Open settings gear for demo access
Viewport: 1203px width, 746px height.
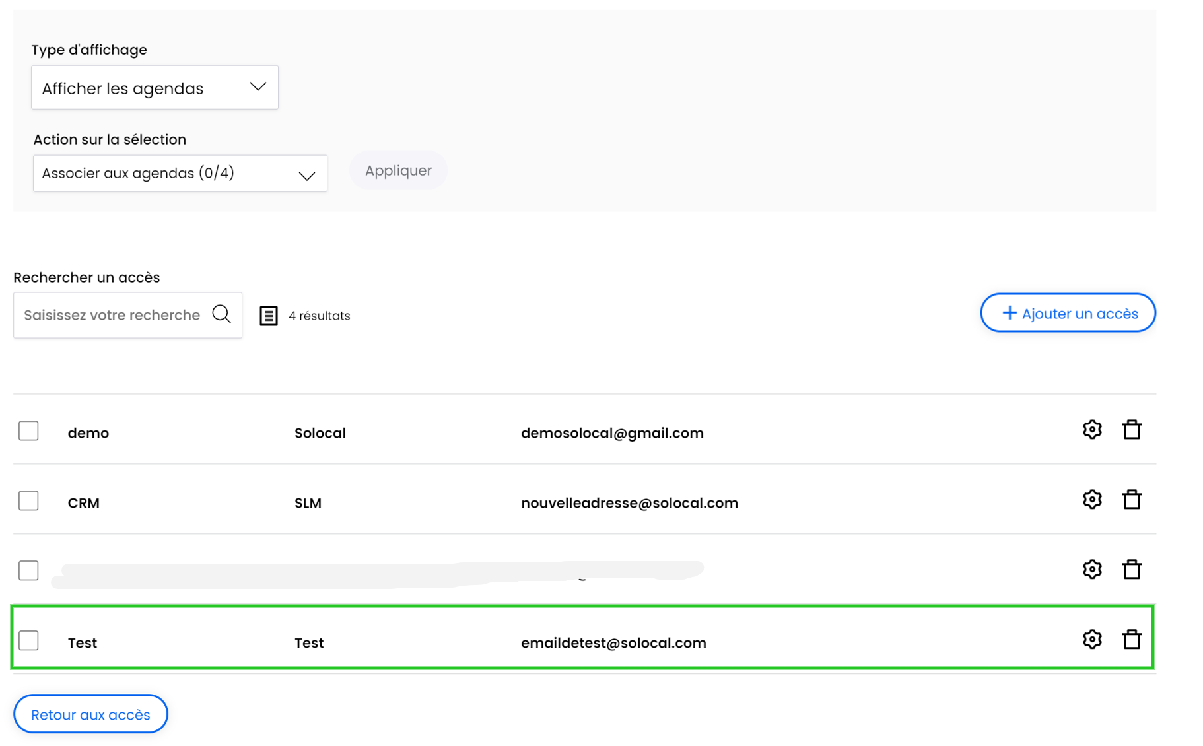coord(1092,430)
